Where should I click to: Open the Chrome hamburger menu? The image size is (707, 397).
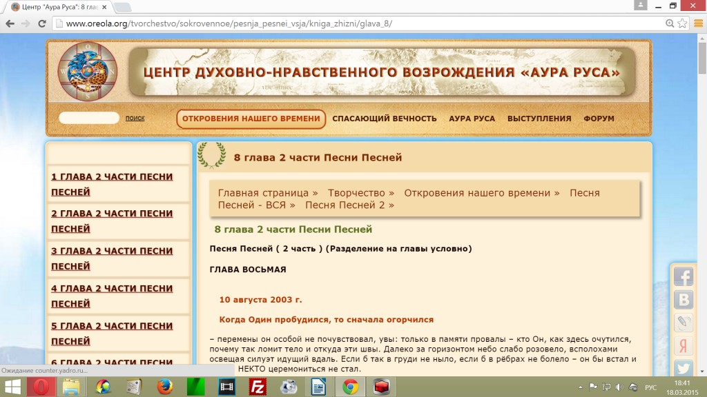[x=696, y=23]
